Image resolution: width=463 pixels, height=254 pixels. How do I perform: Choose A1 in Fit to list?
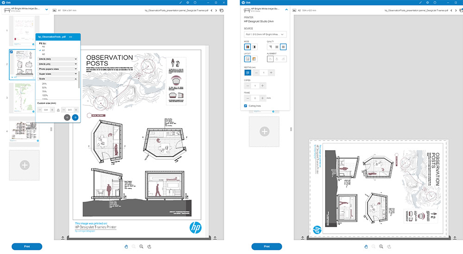[x=44, y=50]
